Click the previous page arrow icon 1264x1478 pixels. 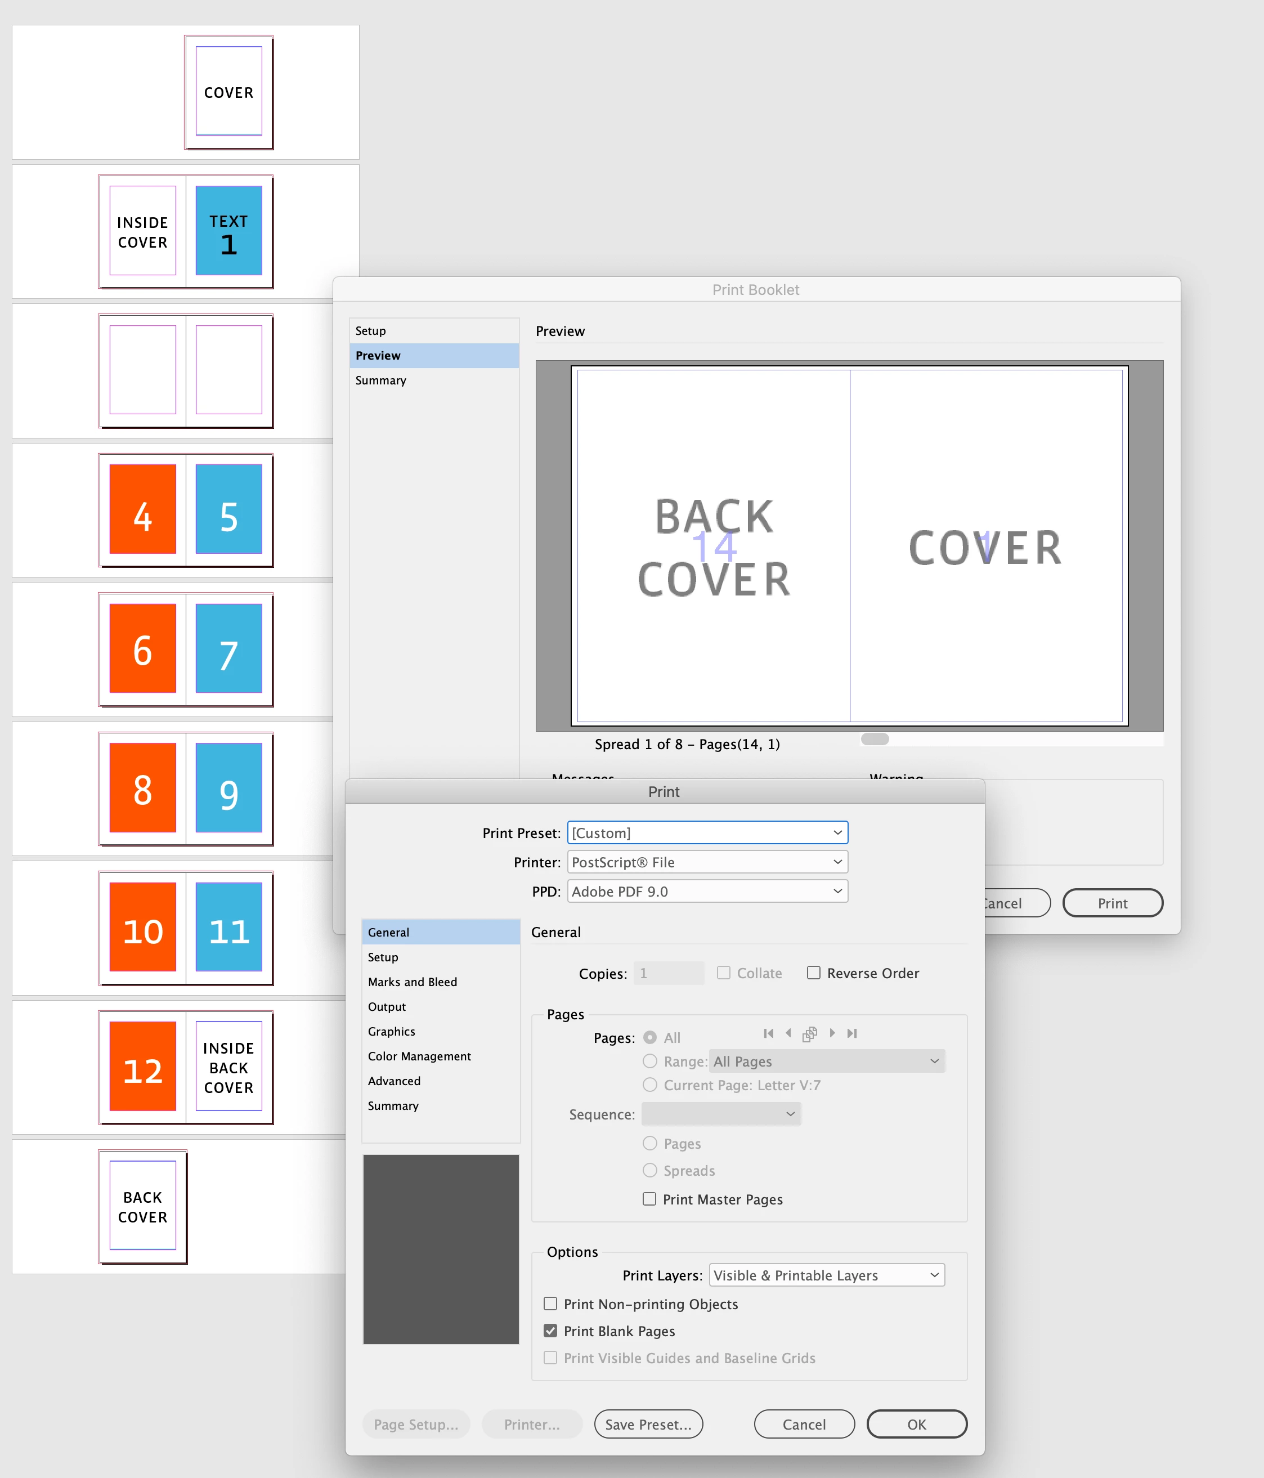click(788, 1033)
